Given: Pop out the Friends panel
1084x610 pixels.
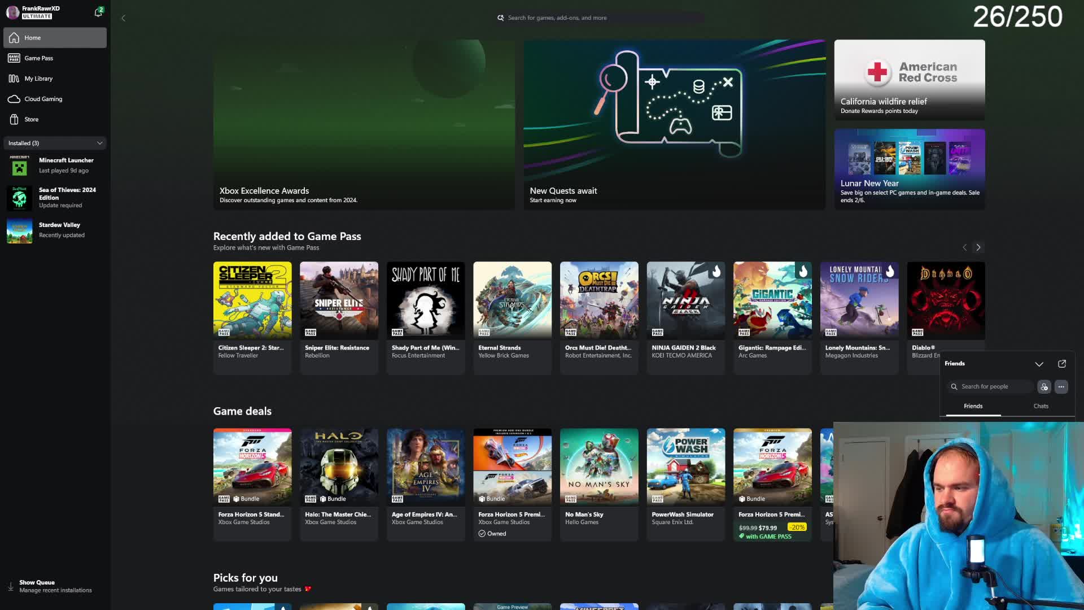Looking at the screenshot, I should (1062, 364).
